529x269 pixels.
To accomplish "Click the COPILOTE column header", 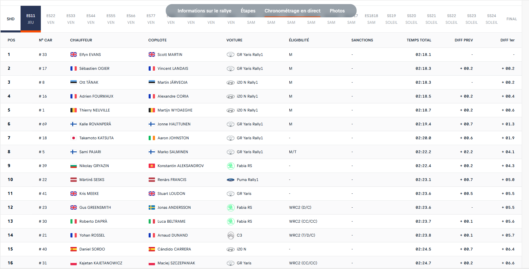I will pyautogui.click(x=157, y=40).
